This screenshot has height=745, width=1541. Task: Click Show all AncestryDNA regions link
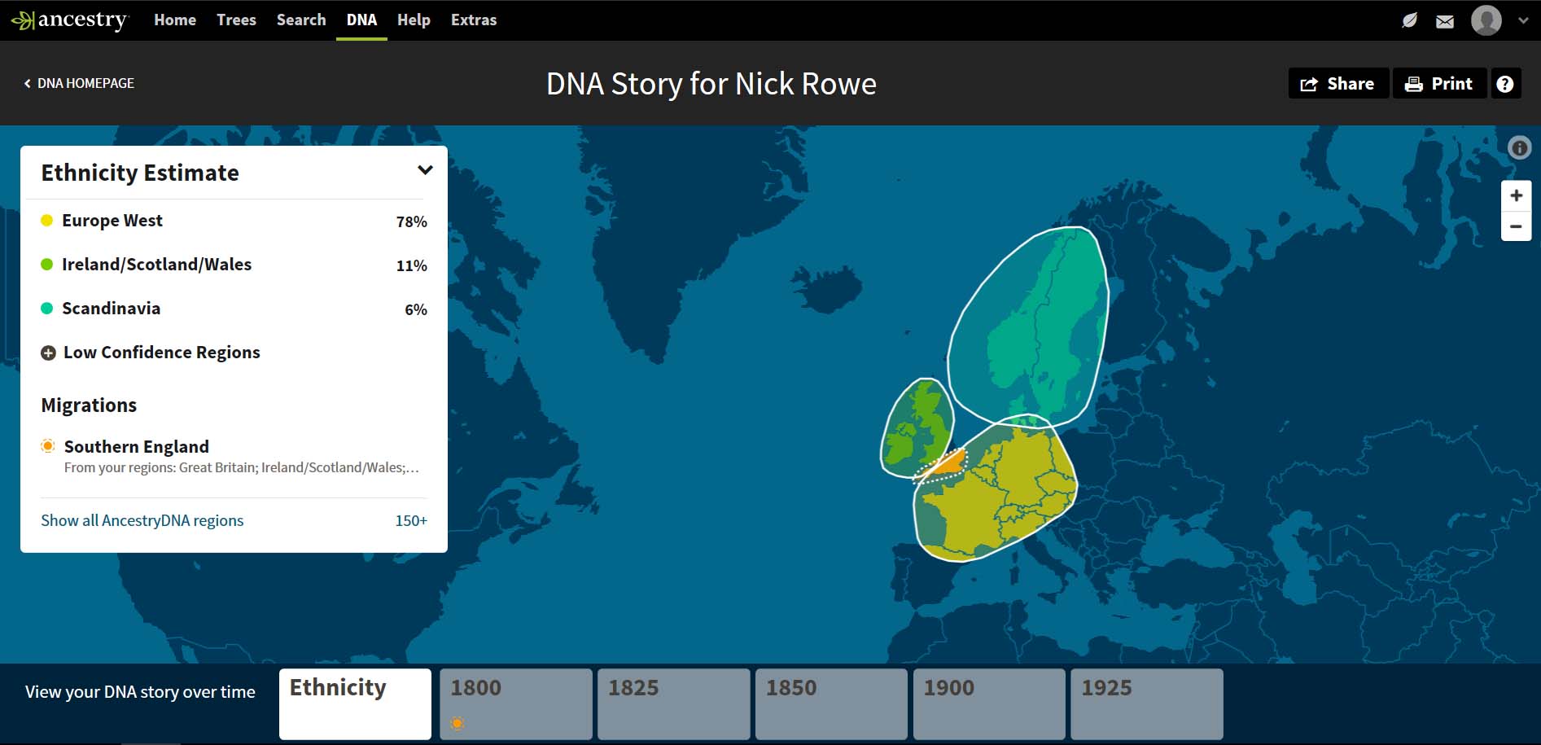(x=142, y=520)
